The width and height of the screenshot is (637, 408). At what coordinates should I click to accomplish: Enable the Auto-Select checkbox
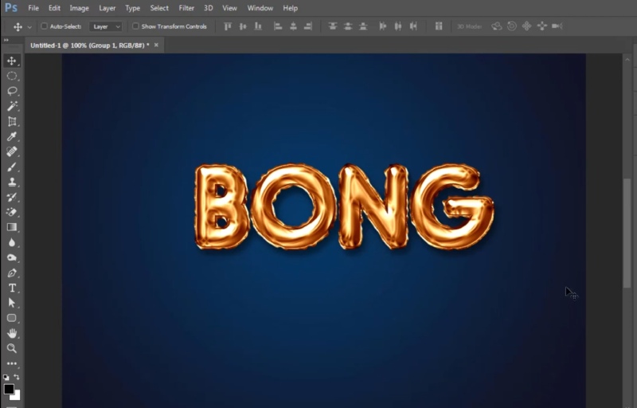tap(45, 26)
